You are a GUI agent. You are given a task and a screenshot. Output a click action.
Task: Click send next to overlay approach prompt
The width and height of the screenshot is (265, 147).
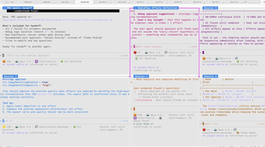(124, 55)
